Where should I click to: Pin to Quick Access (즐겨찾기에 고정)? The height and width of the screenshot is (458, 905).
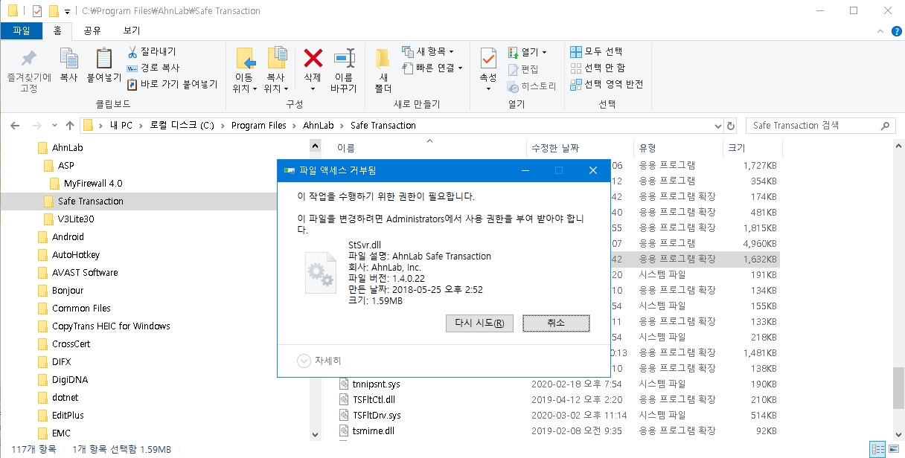[x=28, y=70]
